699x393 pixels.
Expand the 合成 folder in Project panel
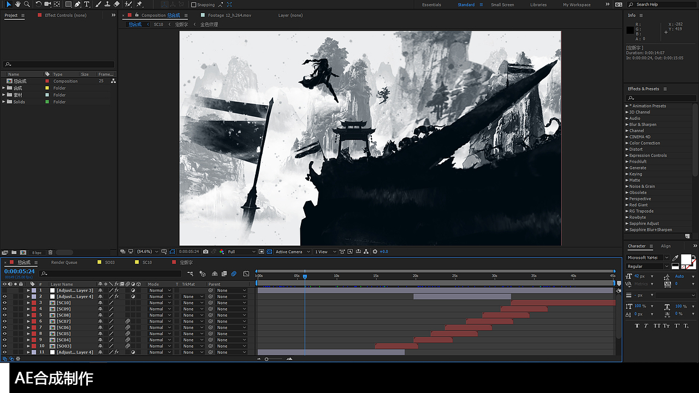coord(4,88)
